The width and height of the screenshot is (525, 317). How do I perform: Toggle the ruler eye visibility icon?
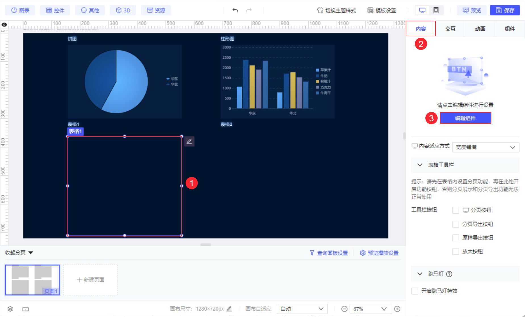[4, 25]
